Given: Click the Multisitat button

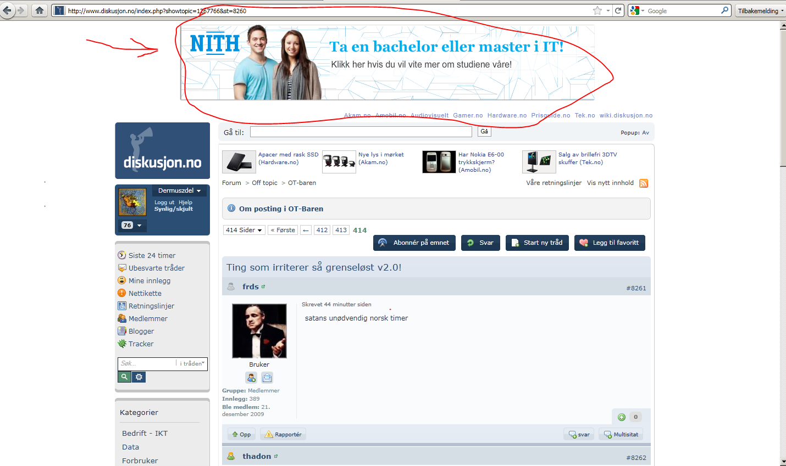Looking at the screenshot, I should coord(621,434).
